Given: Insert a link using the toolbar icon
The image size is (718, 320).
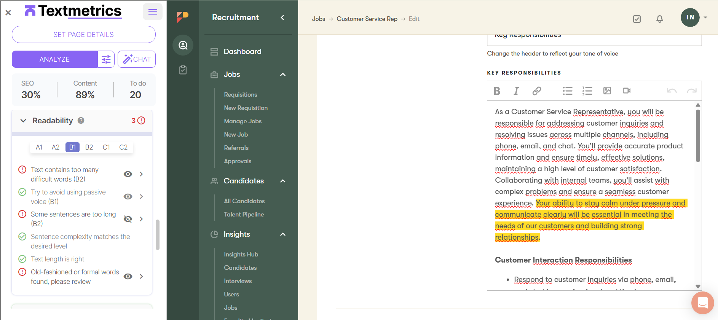Looking at the screenshot, I should pyautogui.click(x=536, y=91).
